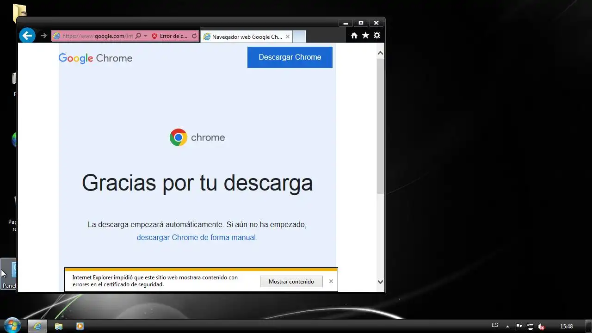Open the Windows Start button

point(12,326)
